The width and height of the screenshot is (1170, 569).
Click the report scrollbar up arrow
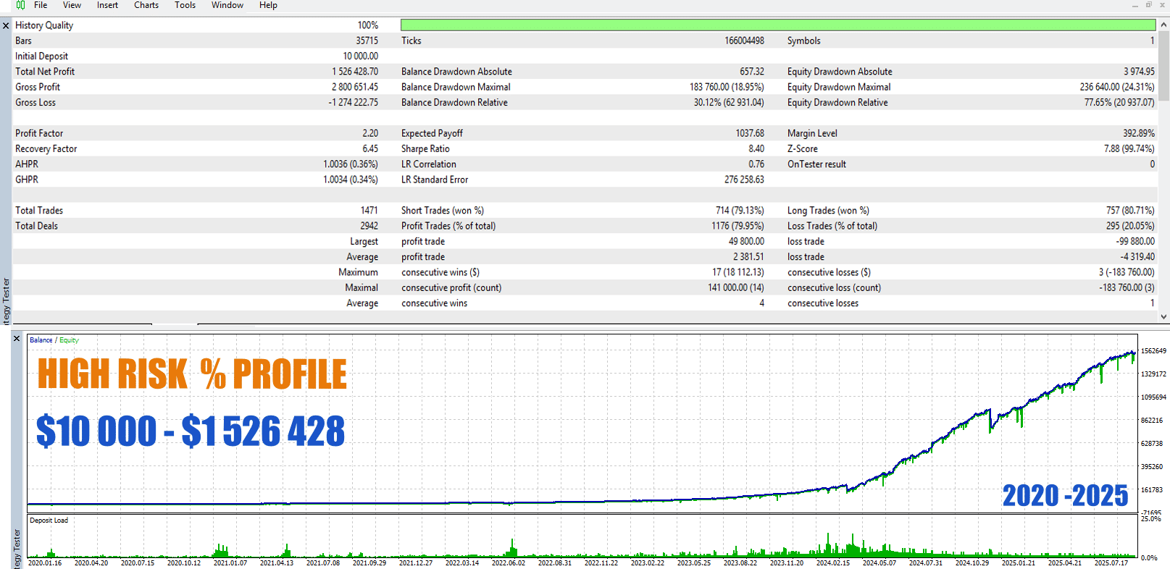(x=1164, y=25)
